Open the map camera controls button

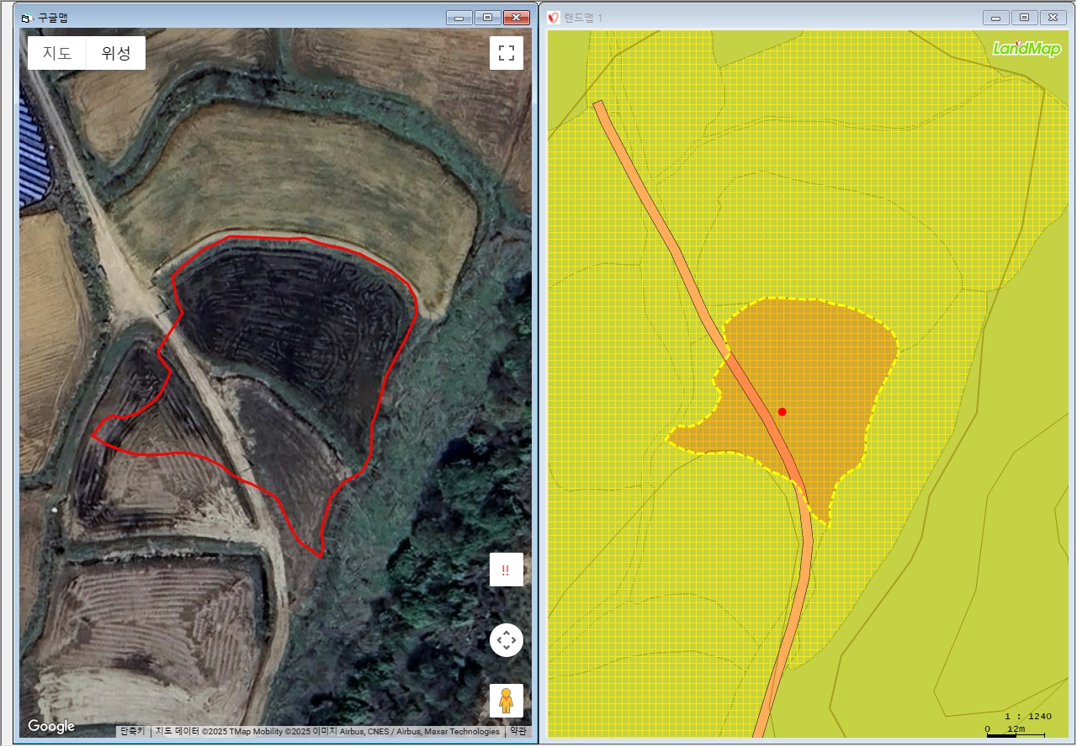click(x=506, y=641)
